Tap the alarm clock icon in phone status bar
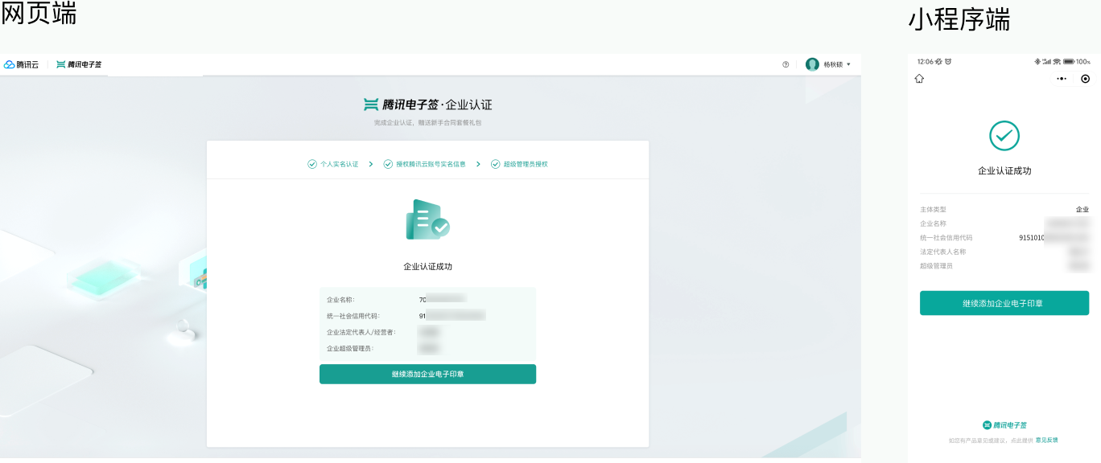 coord(948,61)
